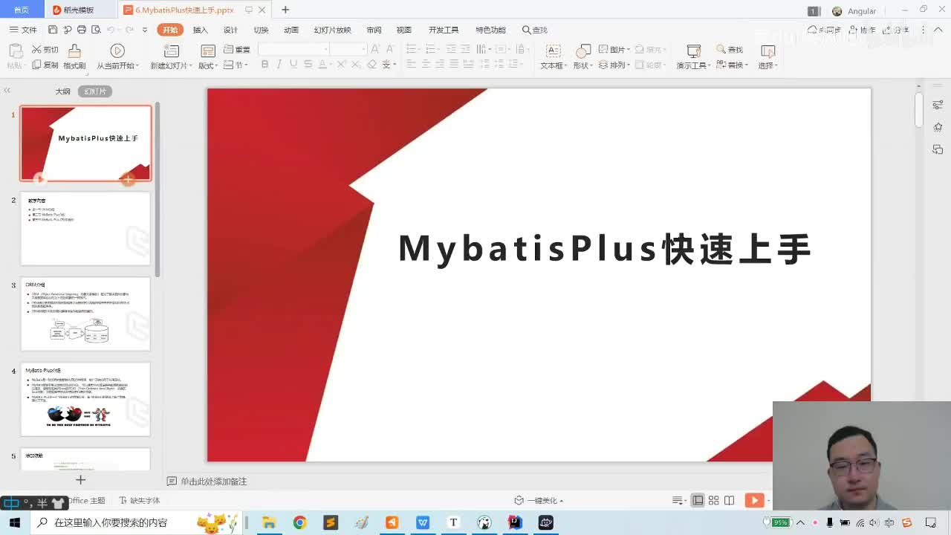Open the 演示工具 presentation tools
The image size is (951, 535).
693,56
